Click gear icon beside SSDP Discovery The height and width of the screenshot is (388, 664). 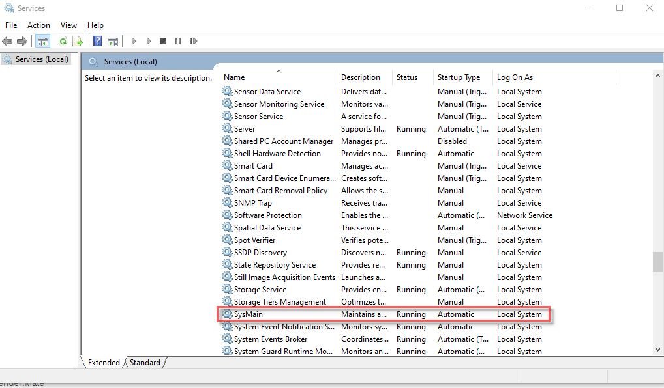(x=228, y=253)
